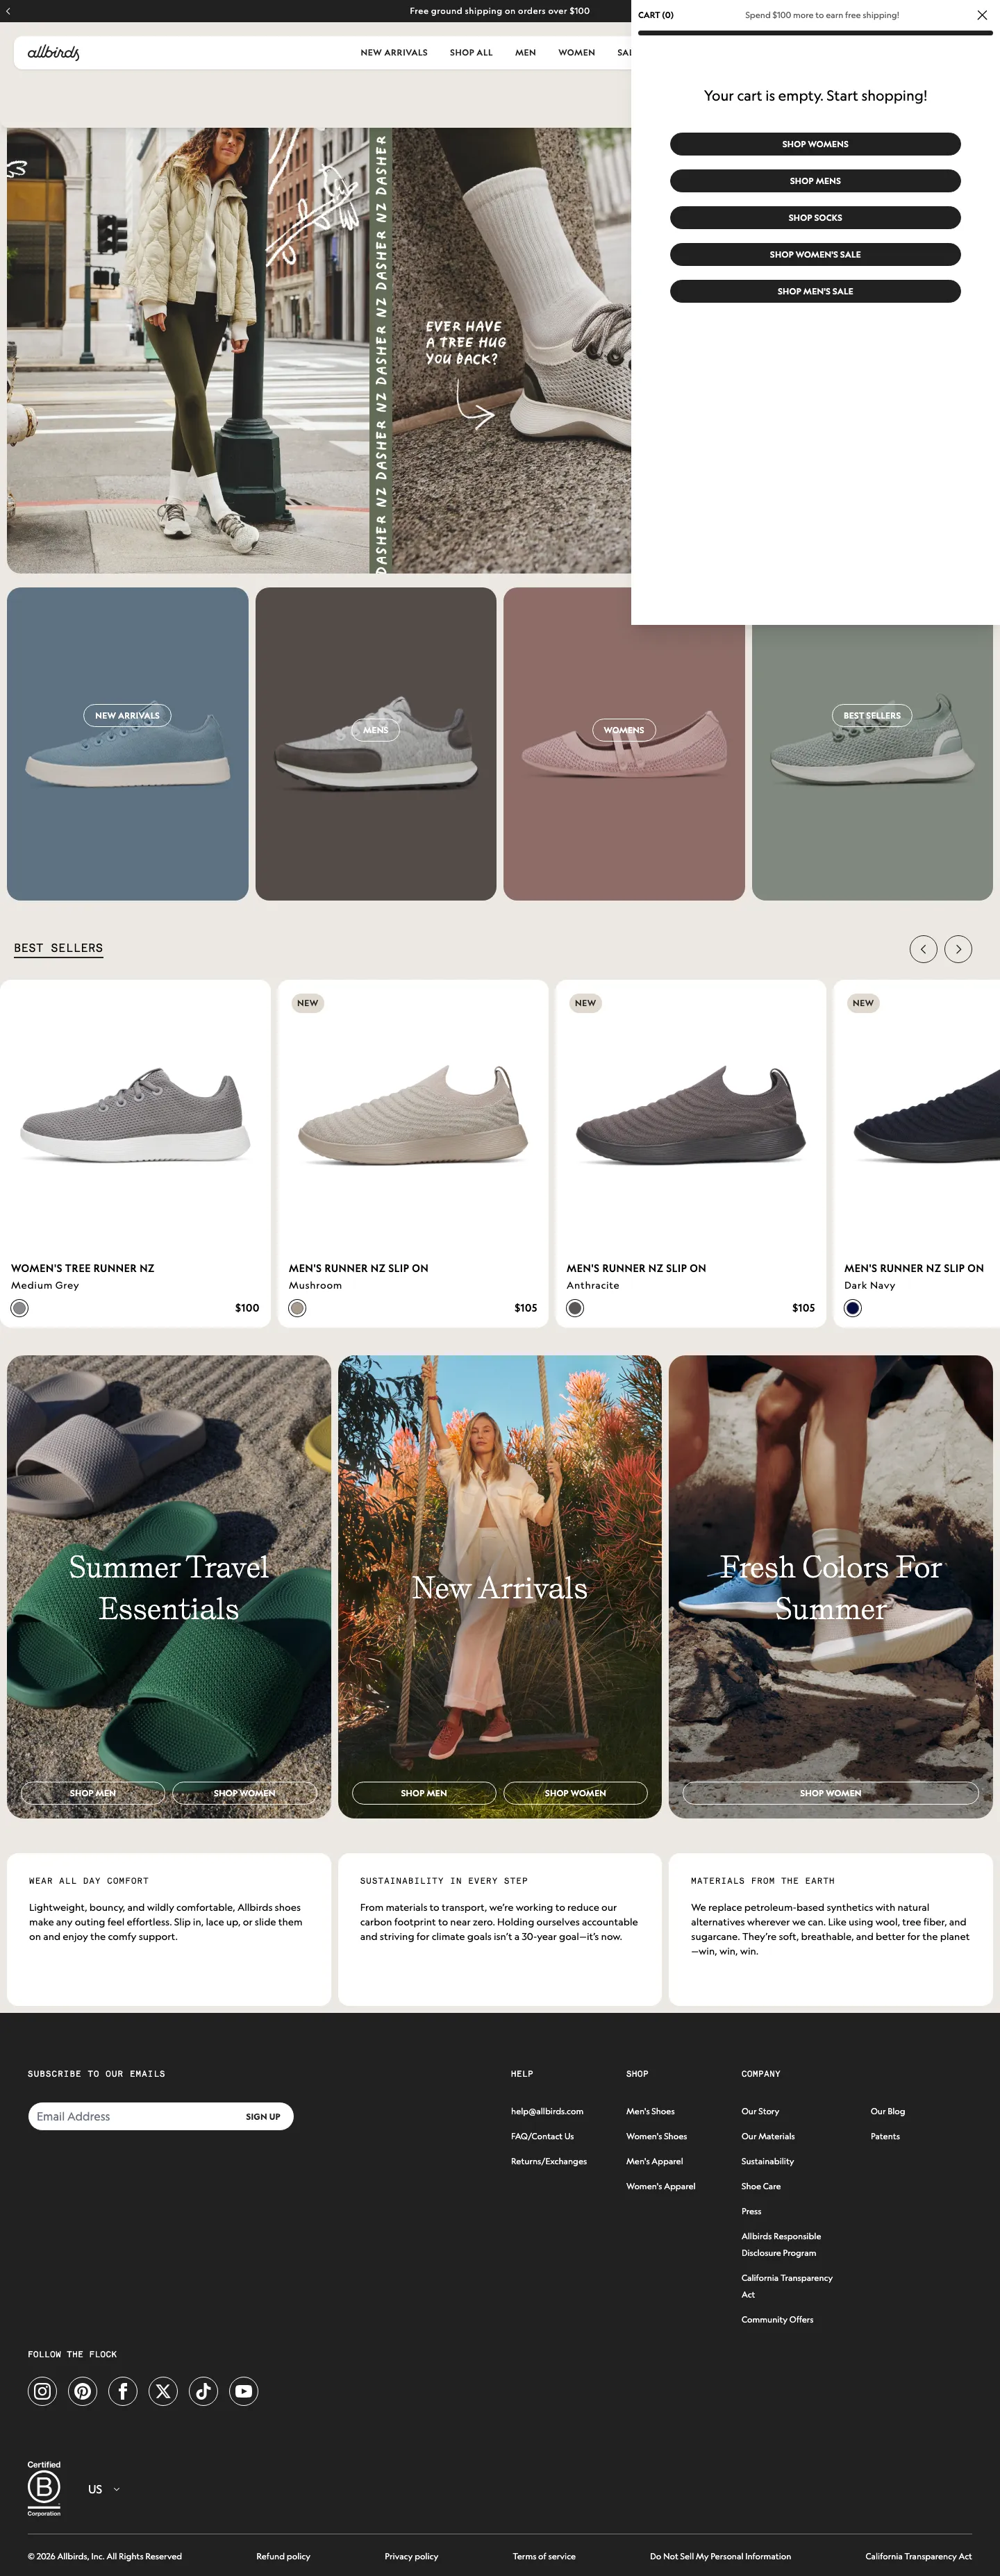Viewport: 1000px width, 2576px height.
Task: Open FAQ/Contact Us link
Action: click(x=542, y=2136)
